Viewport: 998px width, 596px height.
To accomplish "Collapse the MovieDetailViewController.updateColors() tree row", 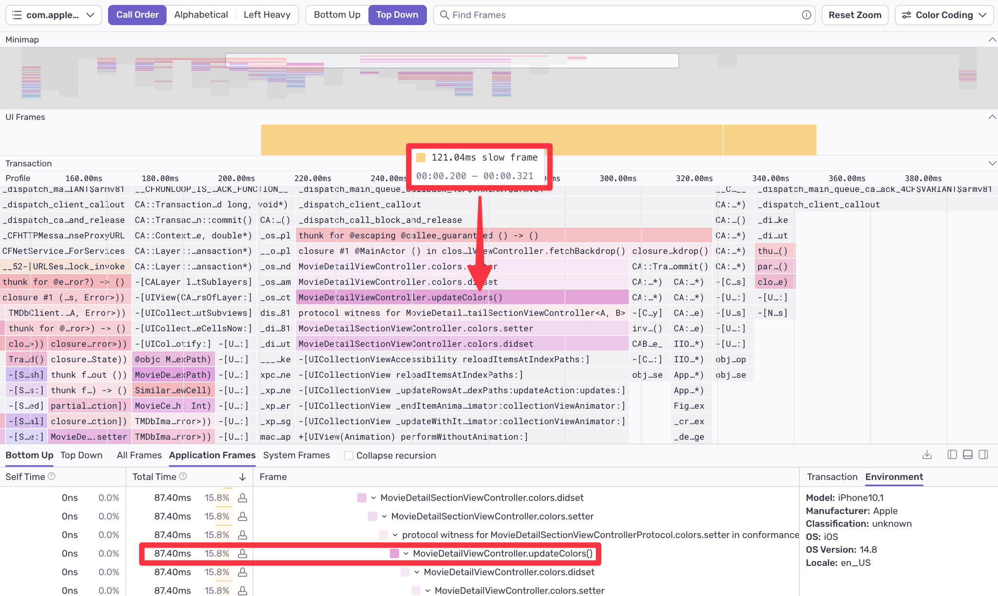I will (x=405, y=554).
